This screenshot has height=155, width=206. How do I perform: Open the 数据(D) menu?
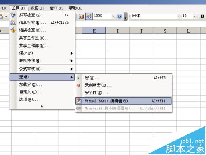(x=37, y=8)
